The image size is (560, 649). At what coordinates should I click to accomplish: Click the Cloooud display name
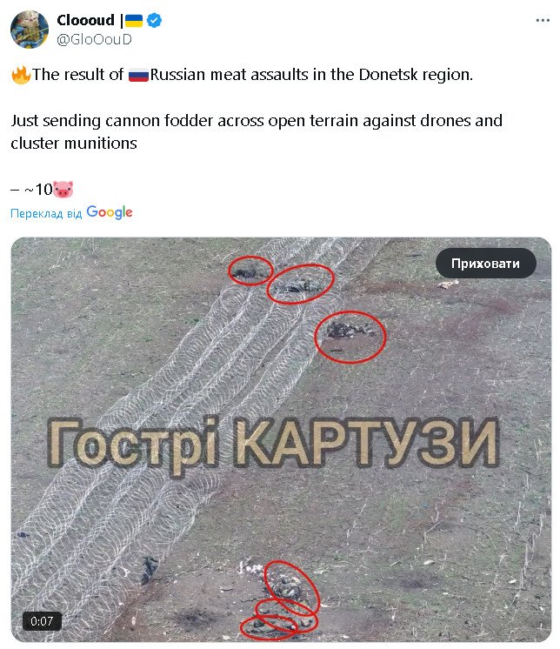[85, 20]
